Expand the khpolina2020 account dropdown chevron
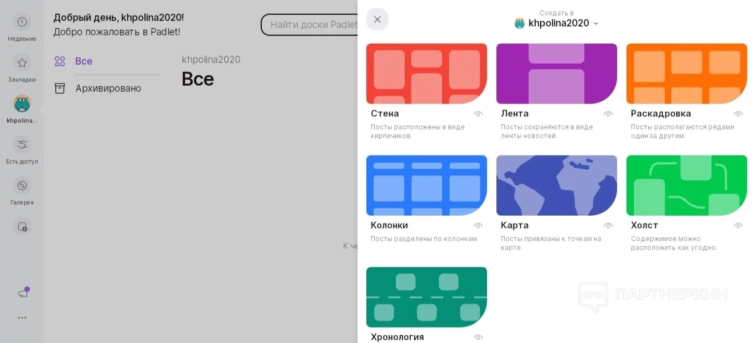The image size is (756, 343). pyautogui.click(x=596, y=23)
